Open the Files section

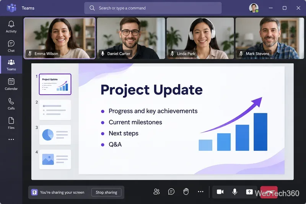pyautogui.click(x=11, y=123)
